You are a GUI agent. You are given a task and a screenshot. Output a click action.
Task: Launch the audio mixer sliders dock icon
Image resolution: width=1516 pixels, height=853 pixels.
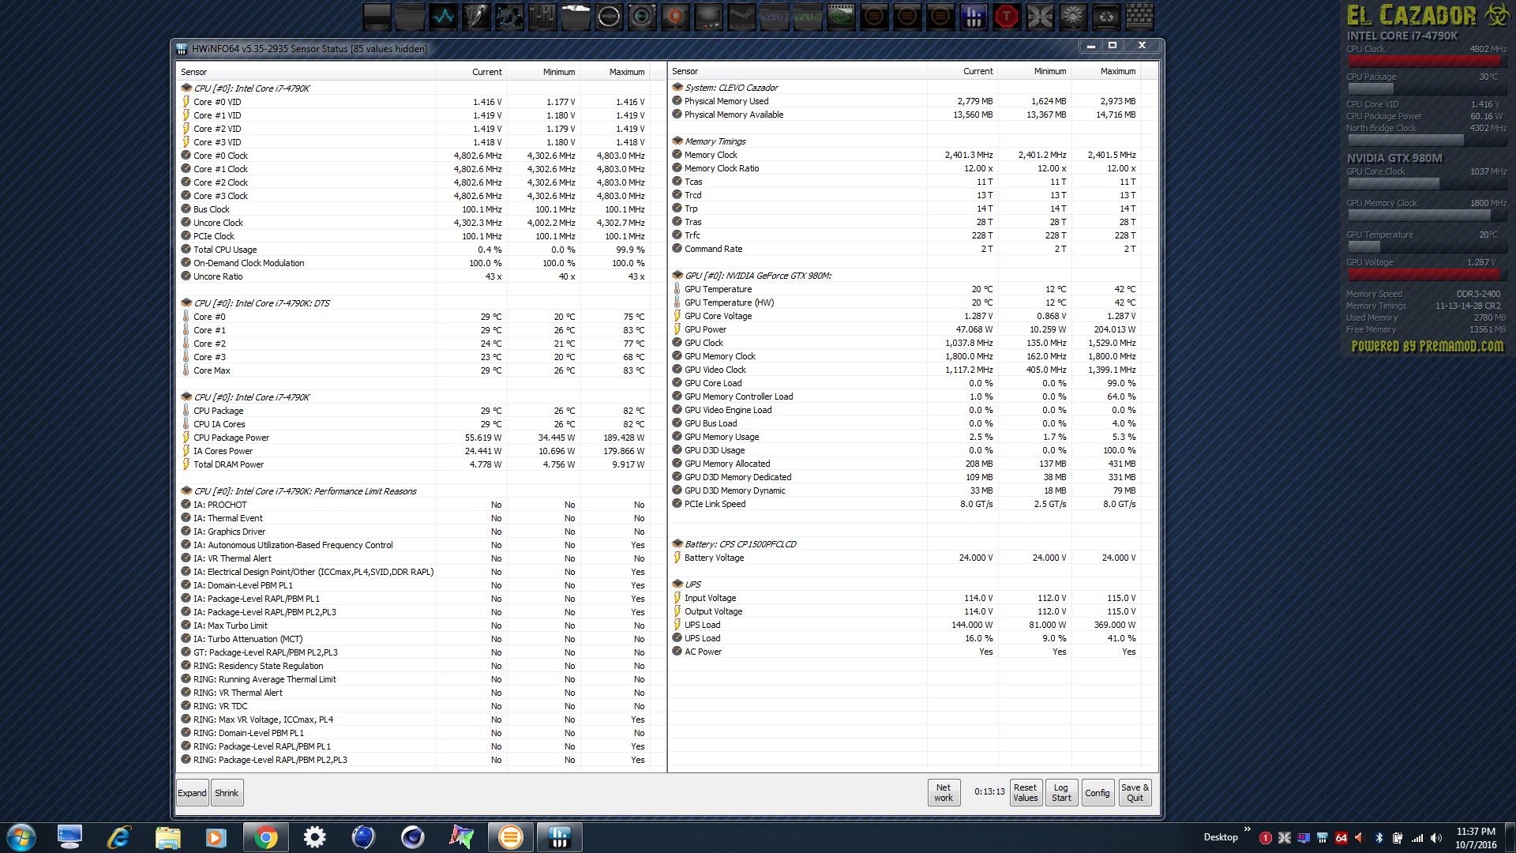tap(542, 17)
